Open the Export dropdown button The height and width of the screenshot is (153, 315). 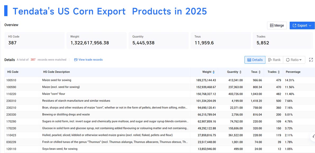click(302, 25)
